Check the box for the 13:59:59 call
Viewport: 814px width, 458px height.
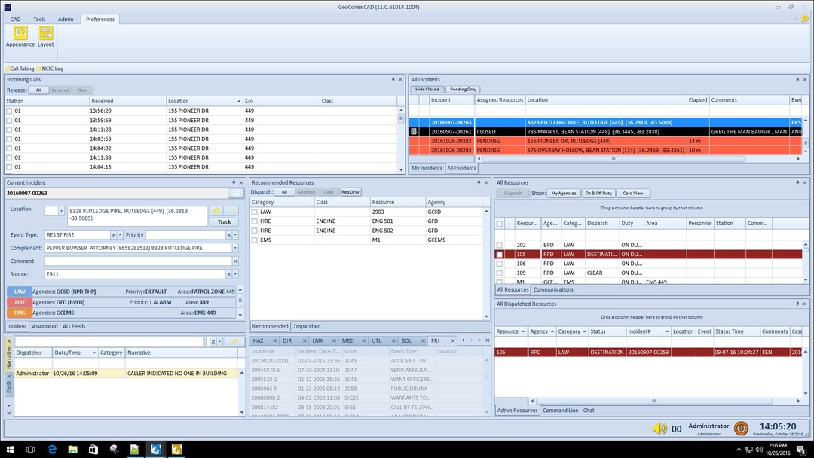9,121
